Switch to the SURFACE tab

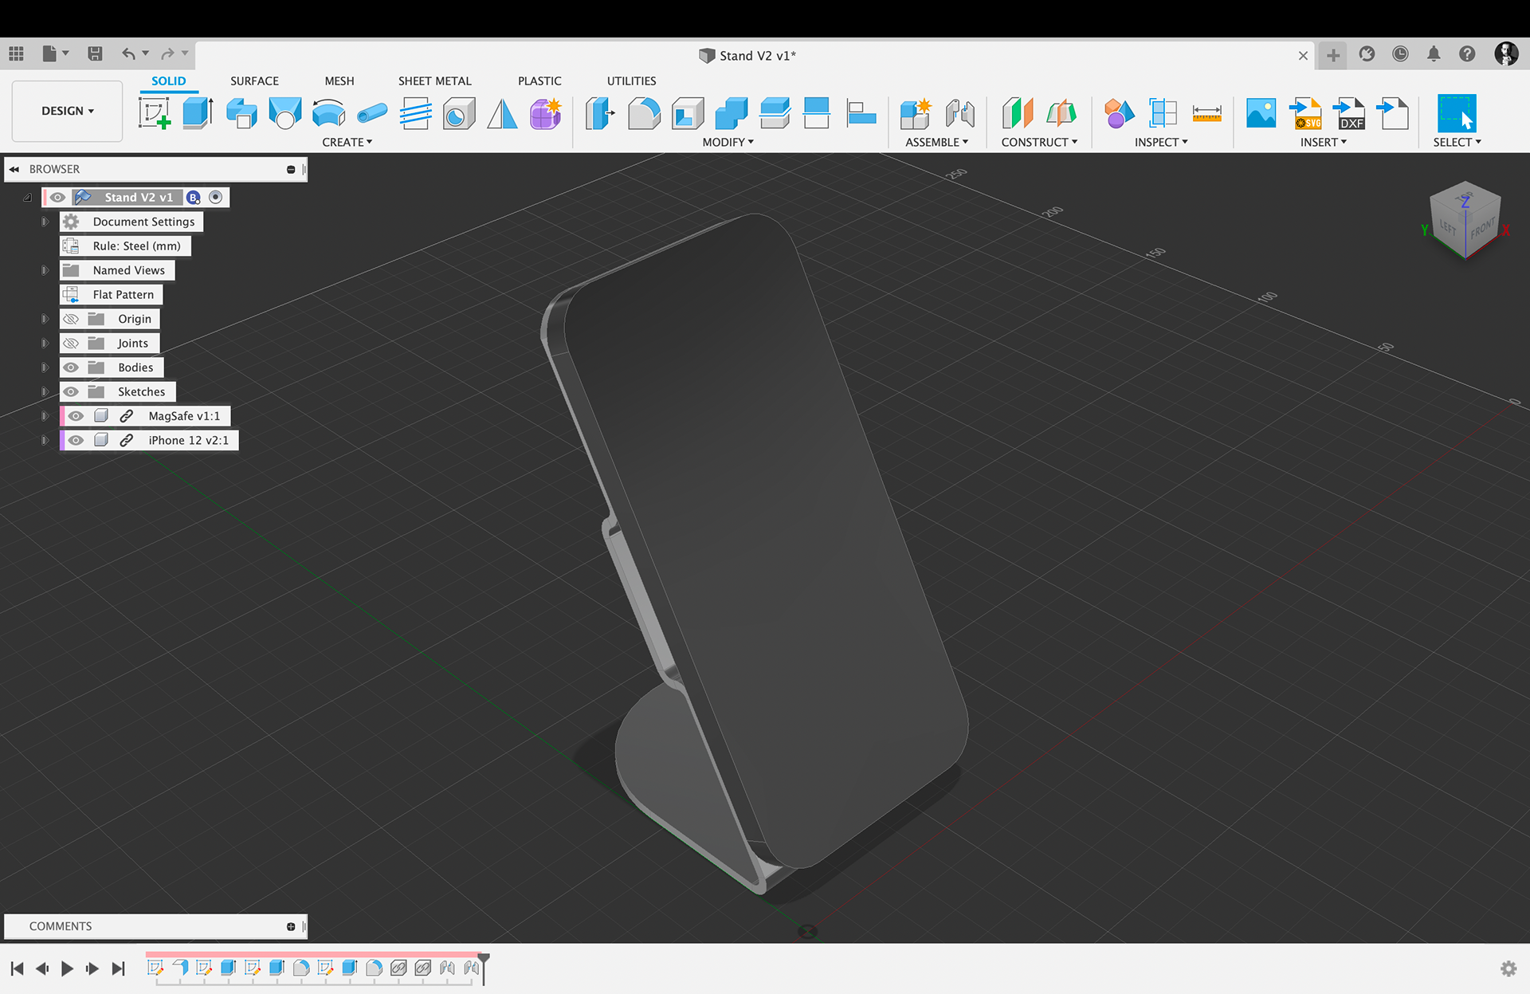point(254,81)
